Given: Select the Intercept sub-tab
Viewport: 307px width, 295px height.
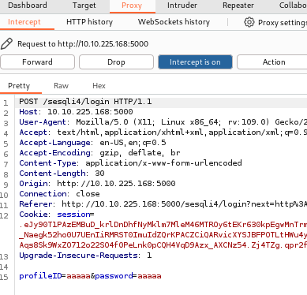Looking at the screenshot, I should 24,22.
